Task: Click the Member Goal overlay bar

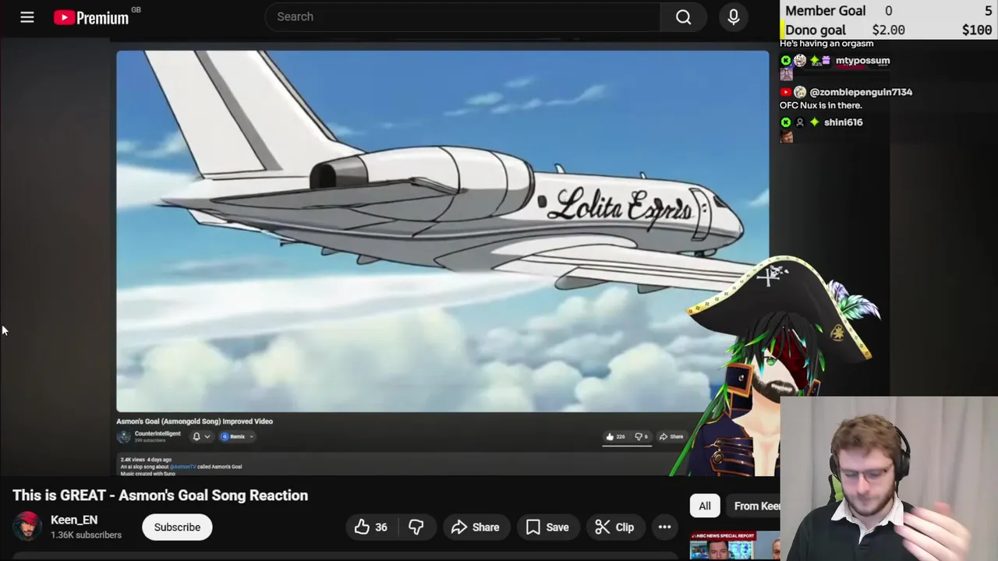Action: coord(889,10)
